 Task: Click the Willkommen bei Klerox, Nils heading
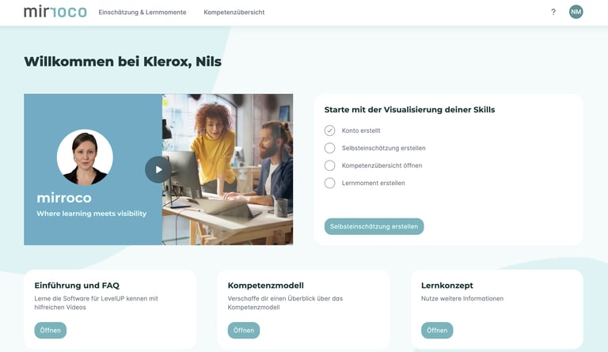click(x=123, y=62)
